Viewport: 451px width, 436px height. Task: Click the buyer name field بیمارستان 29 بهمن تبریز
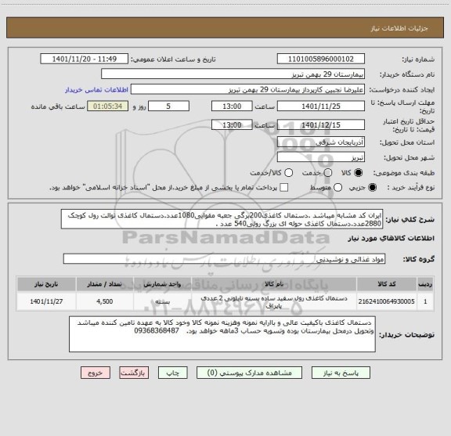233,74
